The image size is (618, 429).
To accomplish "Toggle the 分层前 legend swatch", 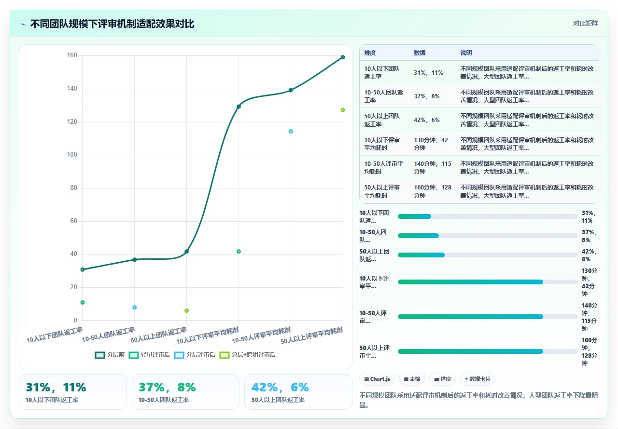I will (100, 355).
